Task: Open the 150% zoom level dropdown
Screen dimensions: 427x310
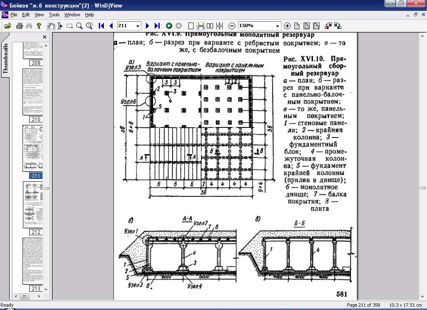Action: coord(277,26)
